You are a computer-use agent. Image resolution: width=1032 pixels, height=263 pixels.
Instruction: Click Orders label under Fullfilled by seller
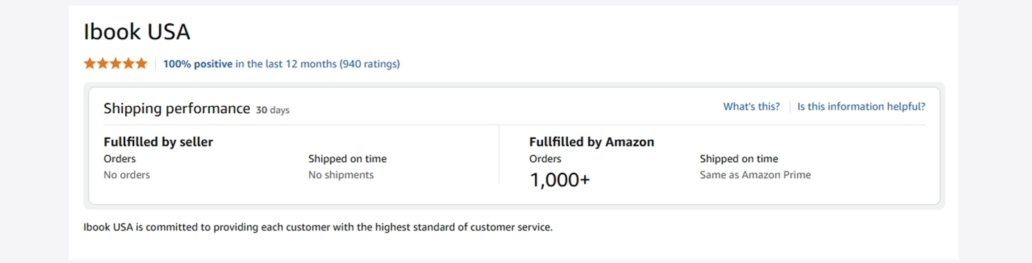[x=120, y=159]
